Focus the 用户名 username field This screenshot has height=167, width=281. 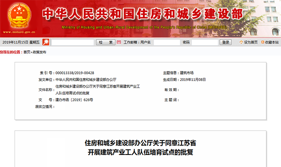tap(167, 42)
